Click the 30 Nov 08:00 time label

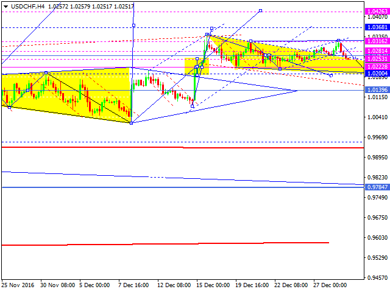click(x=57, y=285)
